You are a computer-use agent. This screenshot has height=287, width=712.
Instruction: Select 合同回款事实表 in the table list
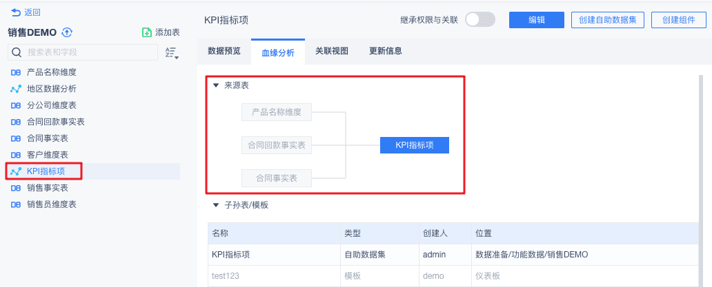[x=56, y=122]
